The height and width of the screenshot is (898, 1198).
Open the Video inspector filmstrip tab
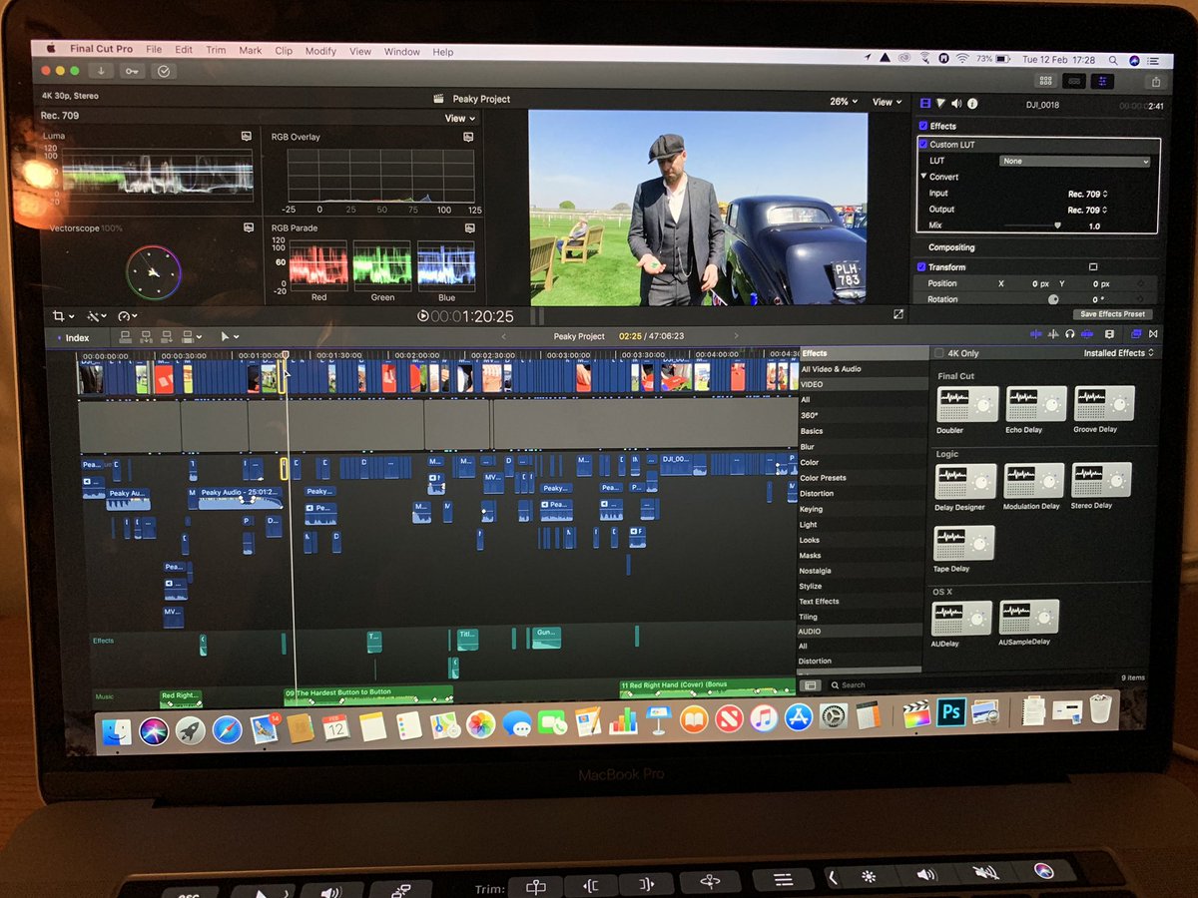pos(925,103)
